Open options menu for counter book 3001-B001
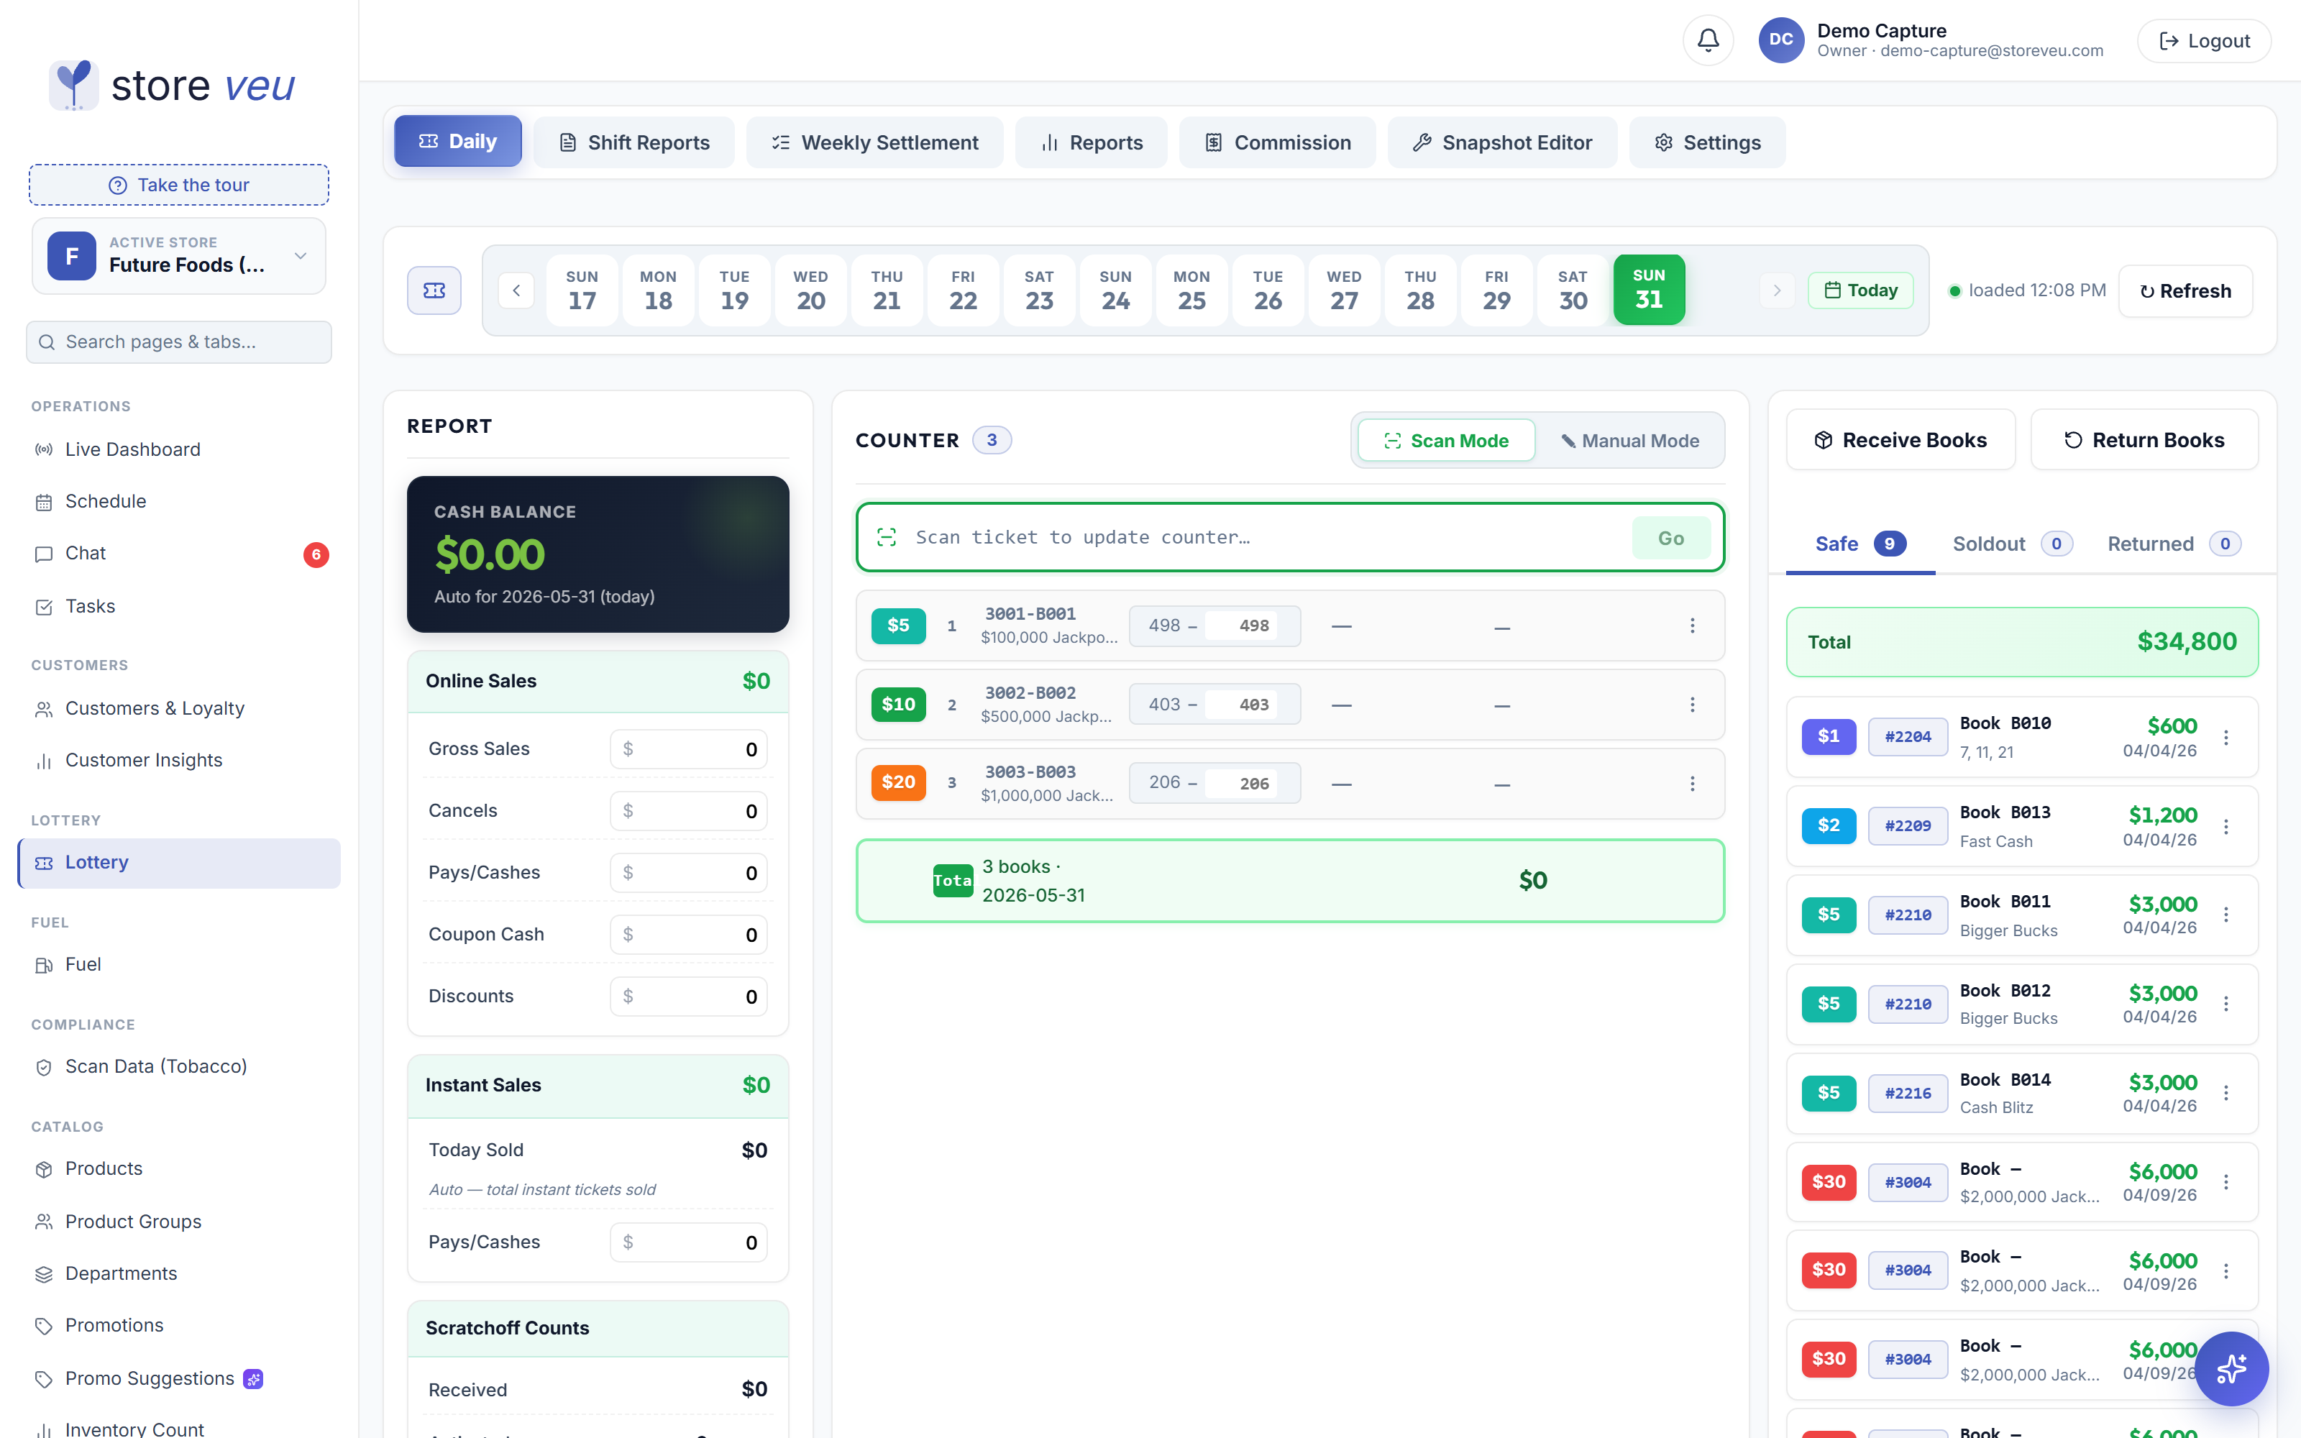 tap(1691, 626)
